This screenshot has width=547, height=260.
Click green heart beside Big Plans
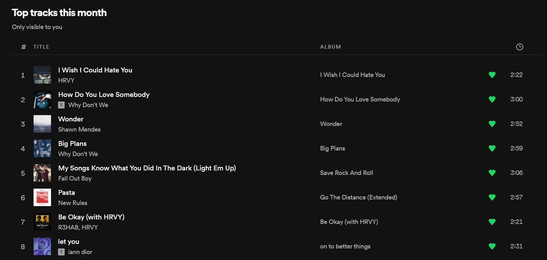(x=492, y=148)
